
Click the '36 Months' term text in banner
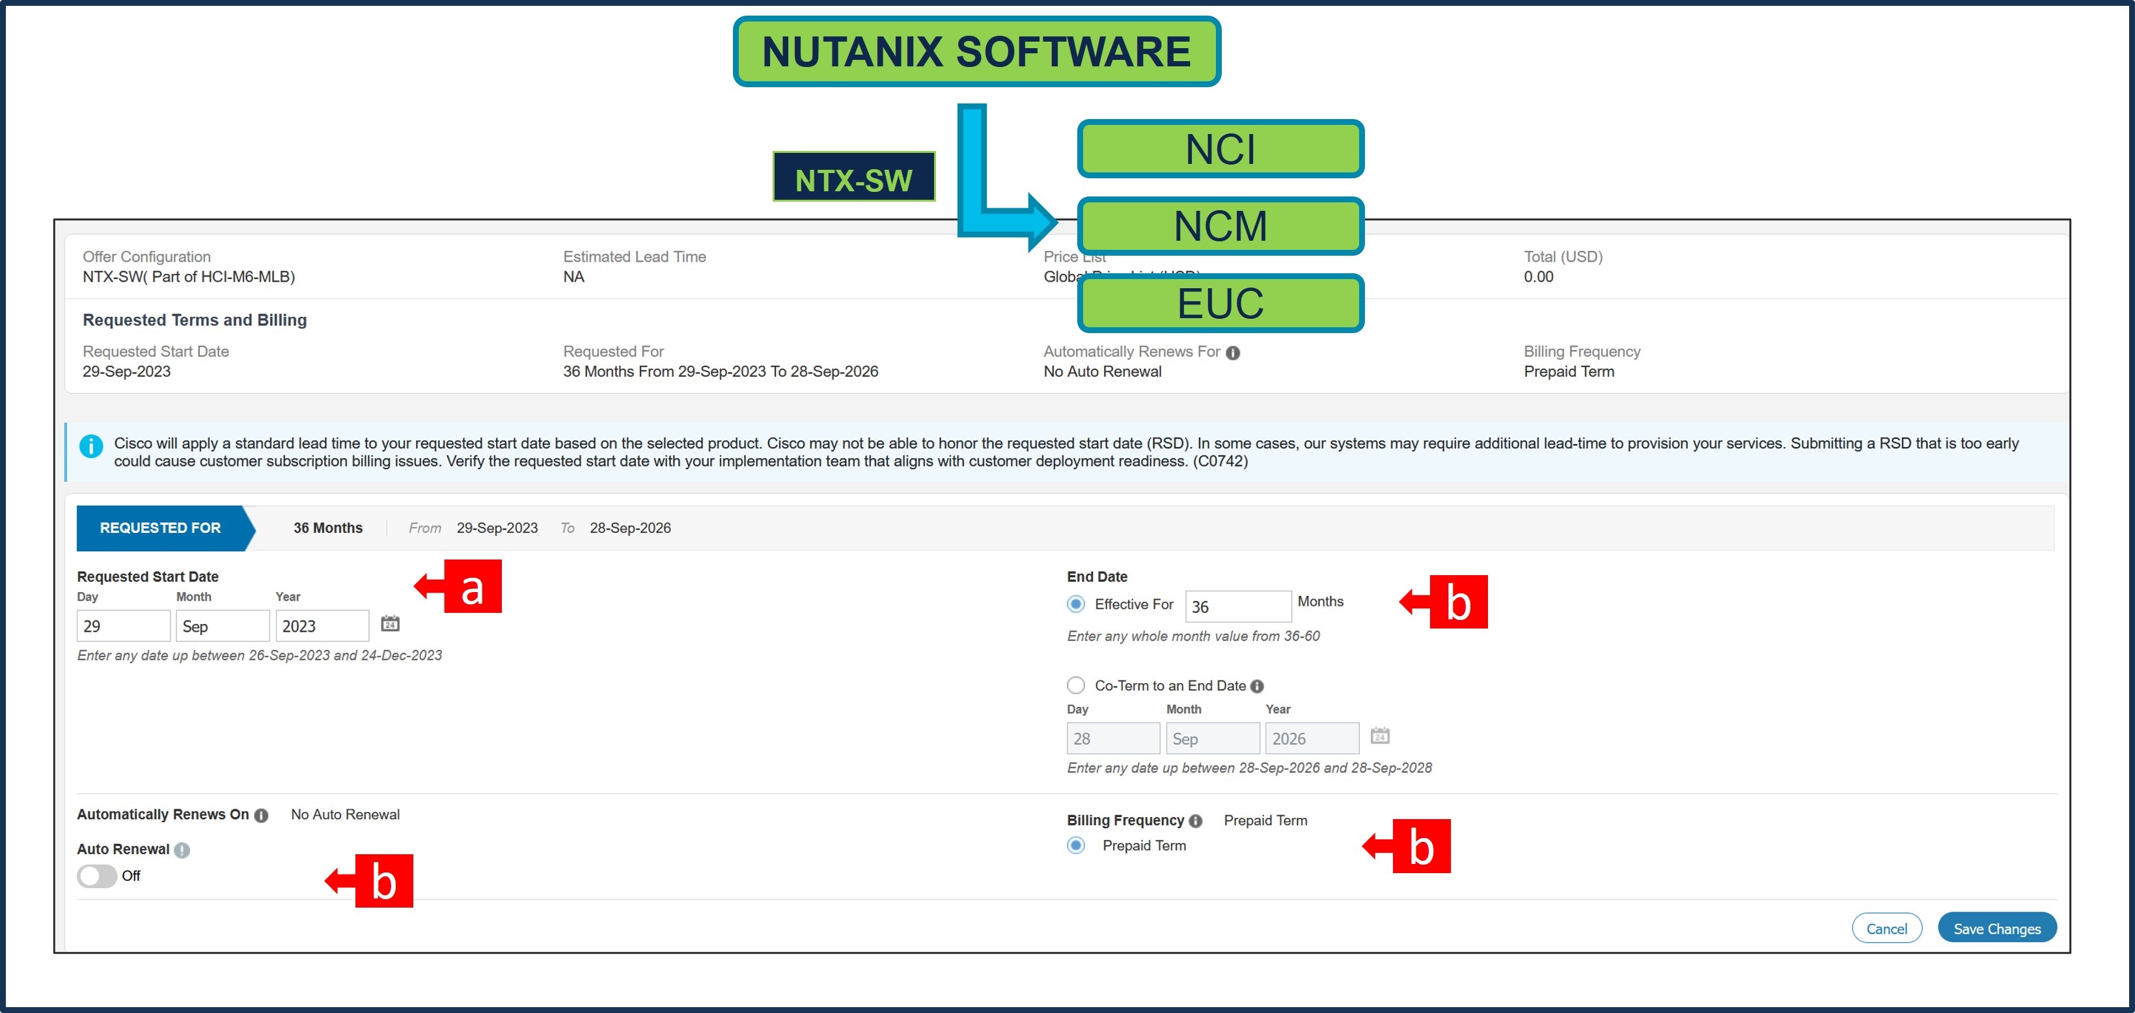pos(328,528)
